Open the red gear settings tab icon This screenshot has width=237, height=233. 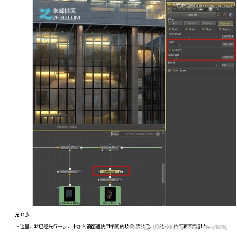coord(224,15)
